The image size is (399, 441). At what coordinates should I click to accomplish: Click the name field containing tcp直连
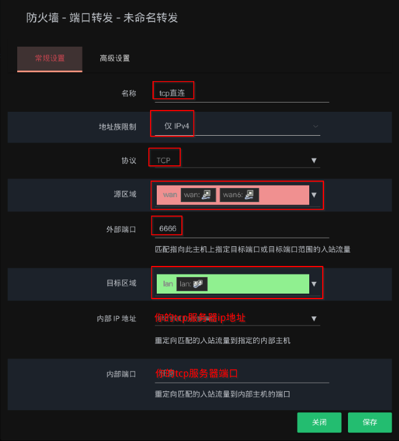[242, 93]
